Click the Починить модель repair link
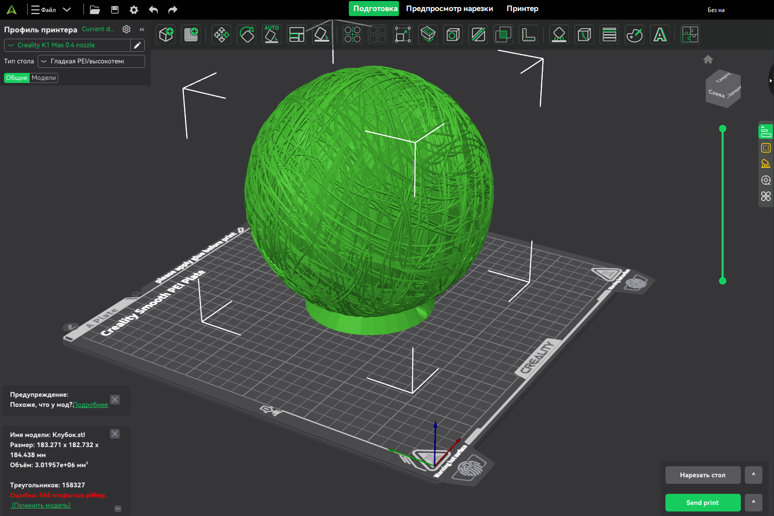774x516 pixels. (x=41, y=505)
